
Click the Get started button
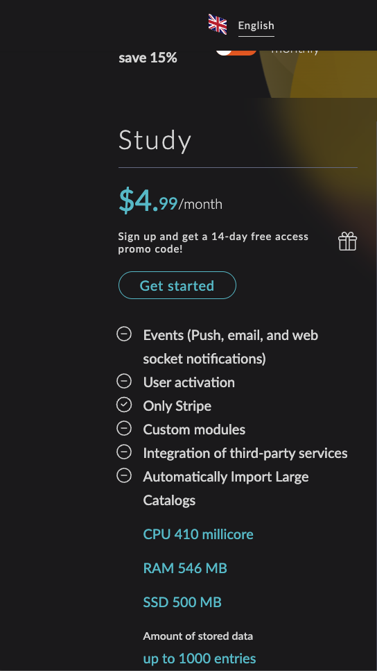tap(177, 285)
